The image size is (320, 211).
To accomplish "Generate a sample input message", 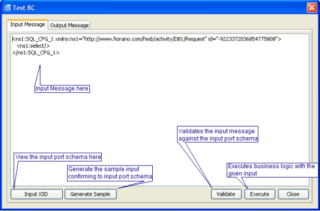I will pyautogui.click(x=91, y=194).
